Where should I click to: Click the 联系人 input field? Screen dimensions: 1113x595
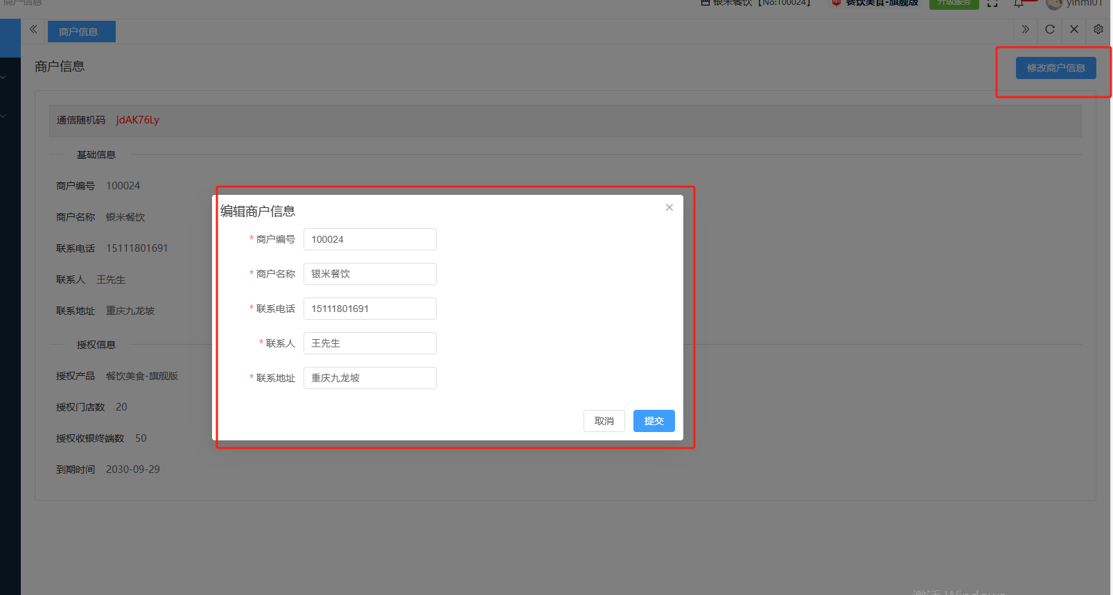(x=369, y=343)
